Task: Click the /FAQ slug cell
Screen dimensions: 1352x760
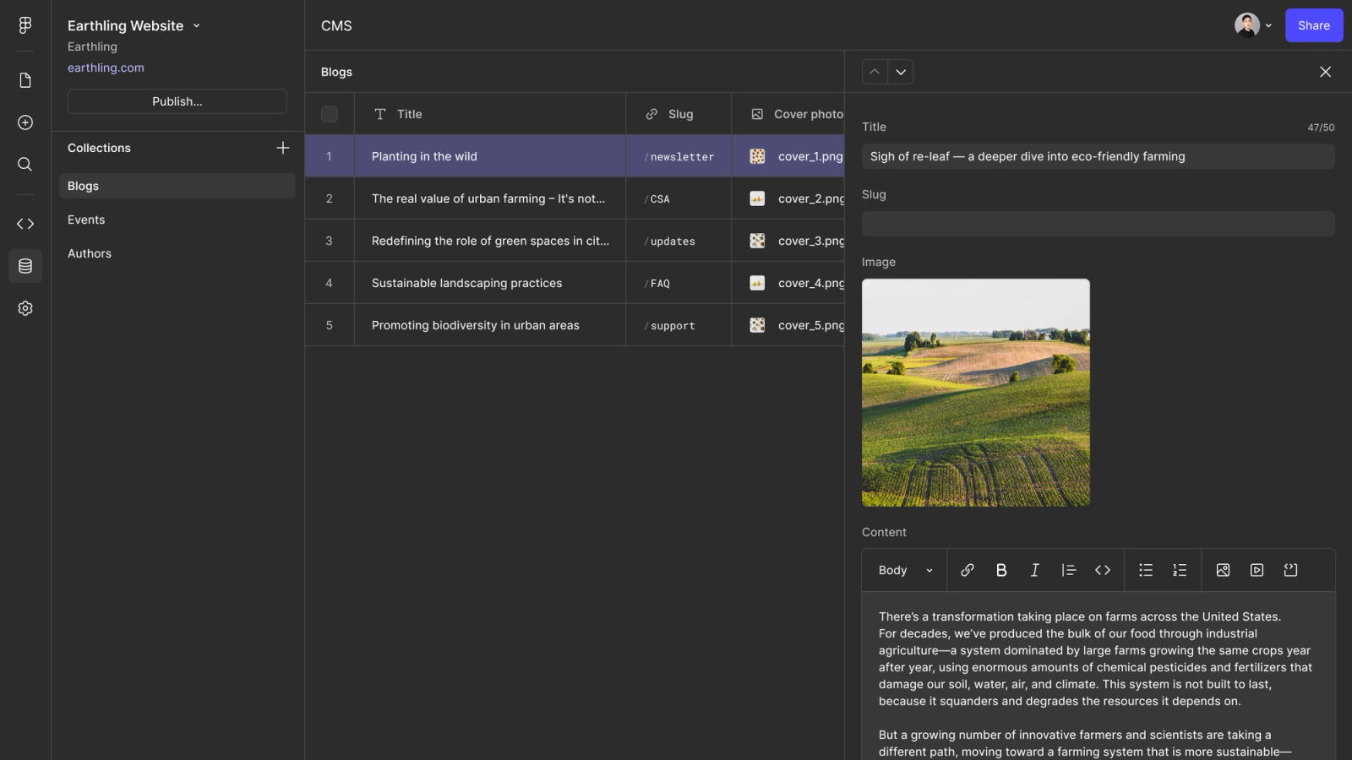Action: 679,283
